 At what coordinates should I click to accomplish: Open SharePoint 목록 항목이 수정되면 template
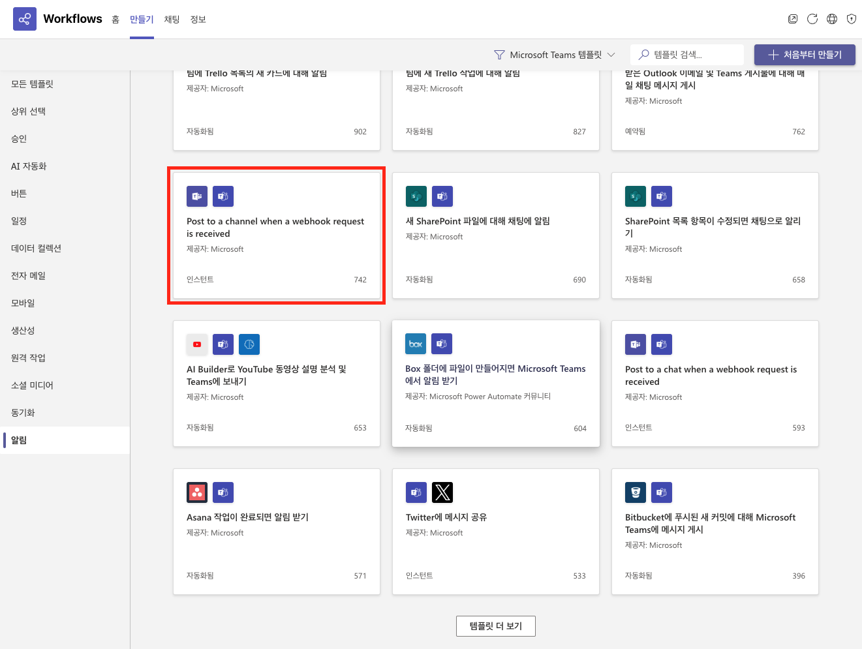(x=713, y=227)
